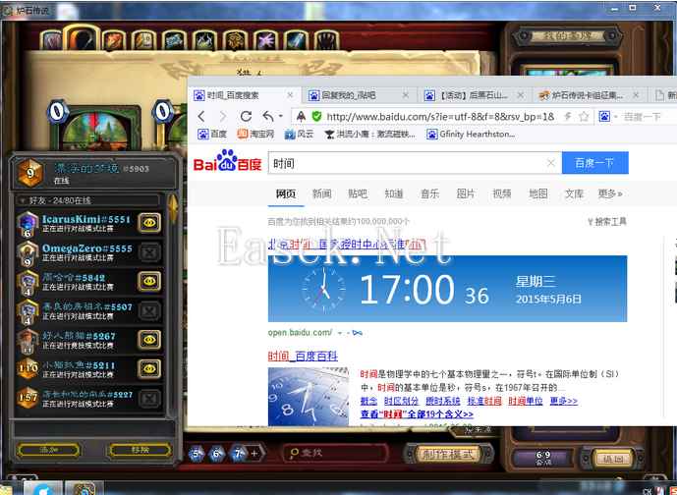Viewport: 677px width, 495px height.
Task: Switch to the 【活动】后黑石山 browser tab
Action: [x=474, y=95]
